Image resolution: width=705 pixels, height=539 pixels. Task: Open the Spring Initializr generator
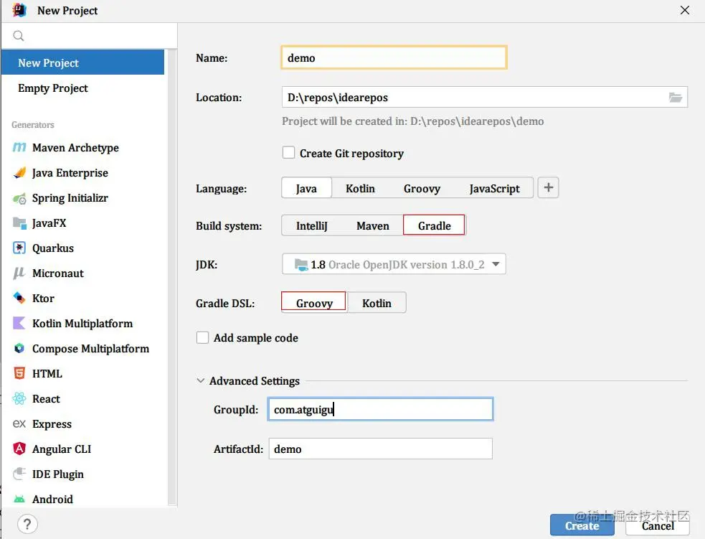70,198
